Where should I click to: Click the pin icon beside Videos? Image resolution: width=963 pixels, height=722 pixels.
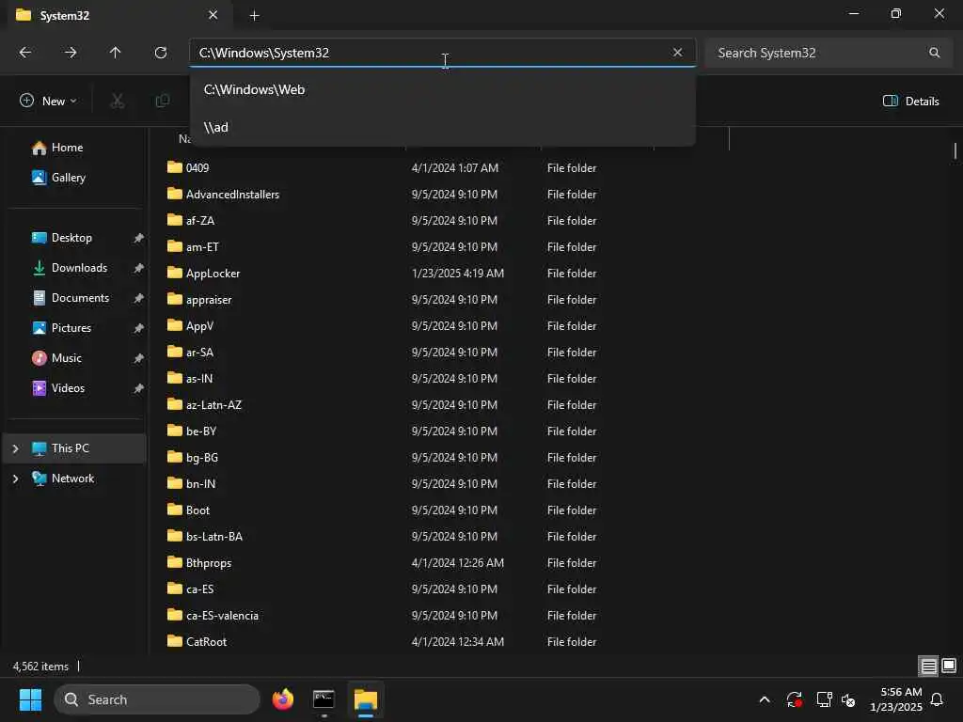(x=139, y=388)
